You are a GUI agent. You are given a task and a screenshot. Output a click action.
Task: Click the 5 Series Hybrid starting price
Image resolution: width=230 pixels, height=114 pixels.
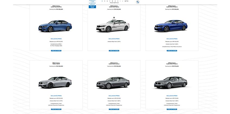(x=56, y=66)
